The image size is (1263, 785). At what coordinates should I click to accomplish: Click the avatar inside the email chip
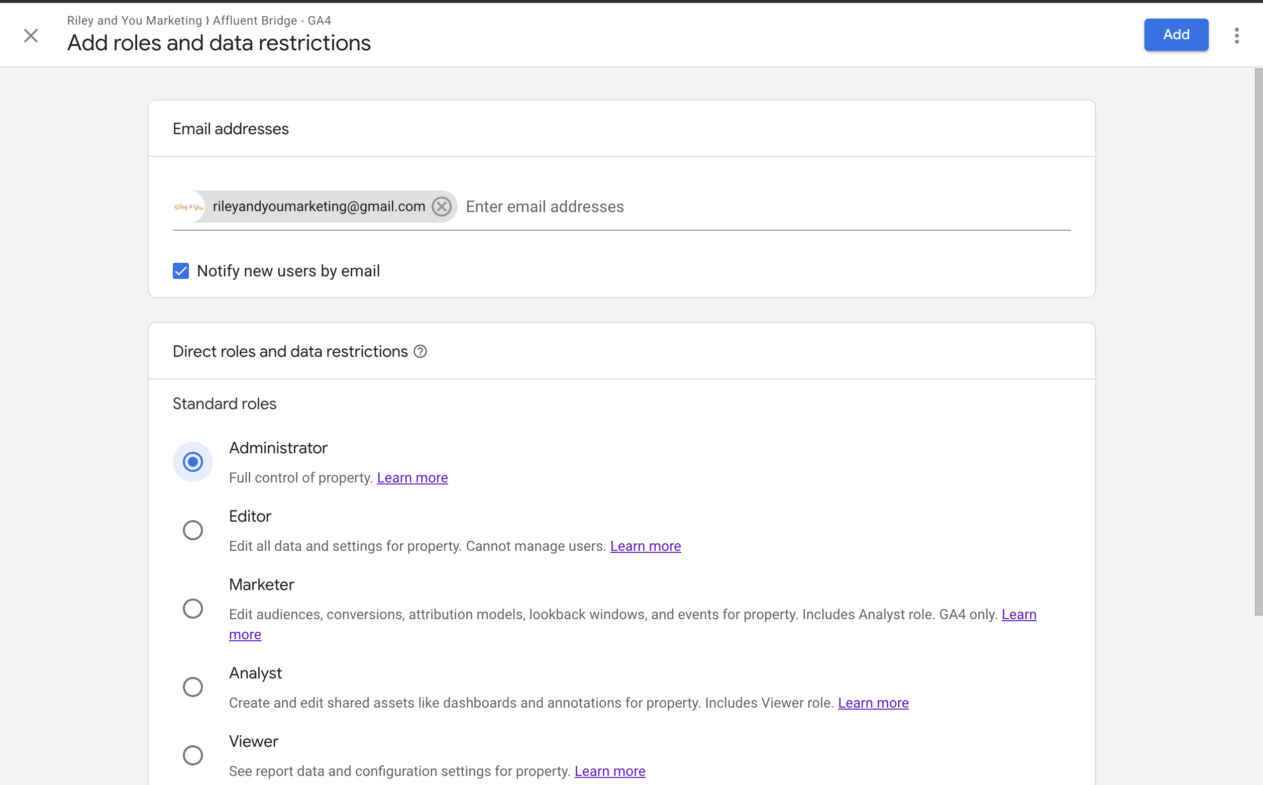189,206
